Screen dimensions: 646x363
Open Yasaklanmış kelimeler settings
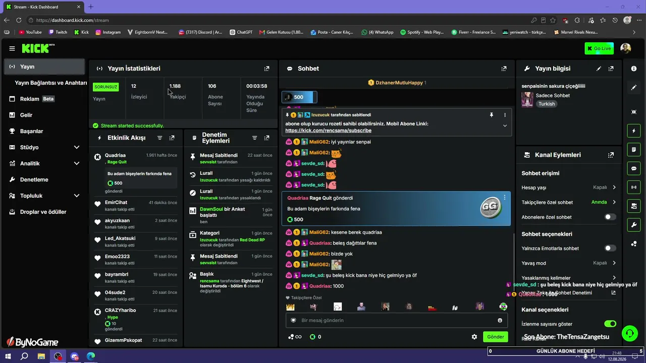click(x=569, y=278)
